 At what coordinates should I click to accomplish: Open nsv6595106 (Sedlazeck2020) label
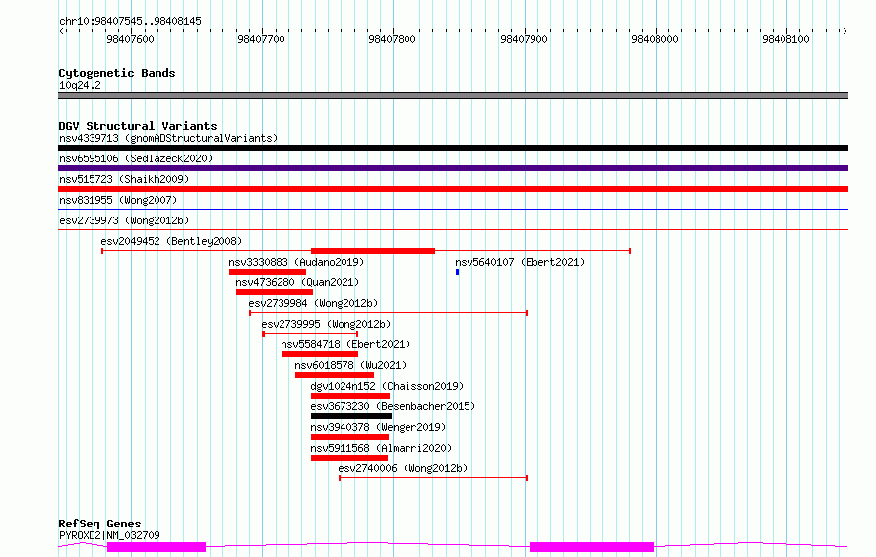coord(136,158)
